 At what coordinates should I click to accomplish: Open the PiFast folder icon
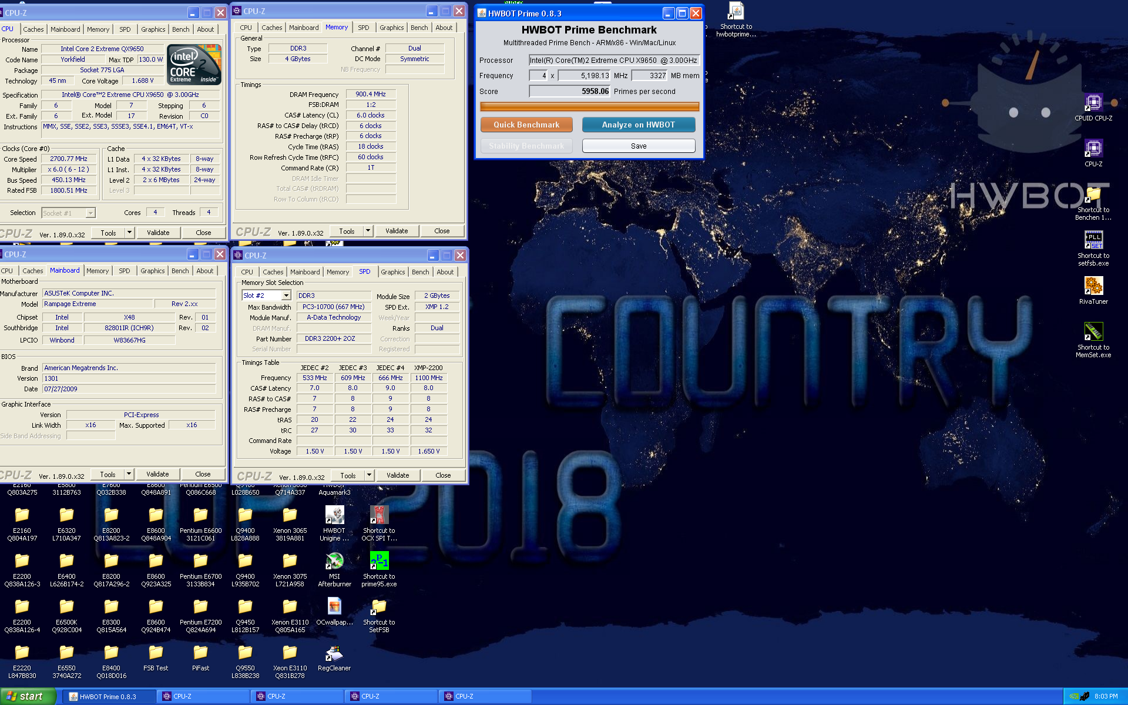200,658
